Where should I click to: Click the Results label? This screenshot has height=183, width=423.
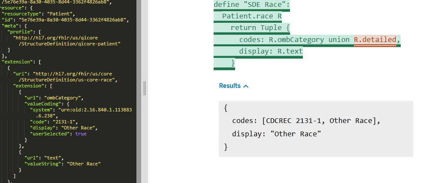tap(230, 86)
